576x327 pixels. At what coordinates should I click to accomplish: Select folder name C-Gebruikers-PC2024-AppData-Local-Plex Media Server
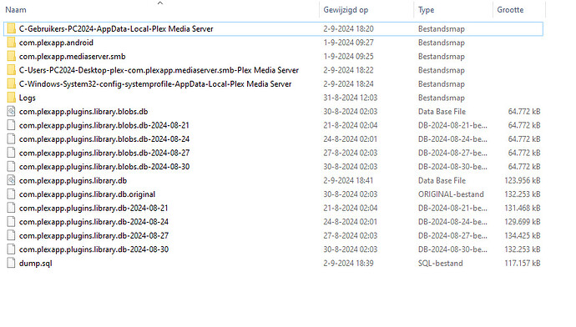tap(116, 28)
